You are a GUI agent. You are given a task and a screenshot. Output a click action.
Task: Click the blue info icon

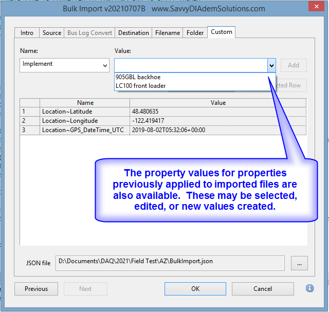(x=309, y=288)
